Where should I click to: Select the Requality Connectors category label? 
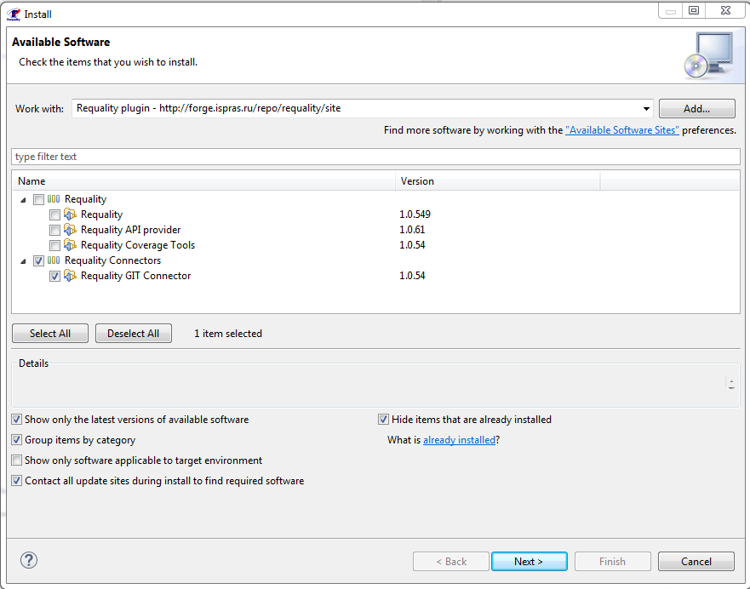[113, 260]
